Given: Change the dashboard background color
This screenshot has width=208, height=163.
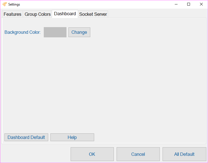Looking at the screenshot, I should tap(79, 32).
